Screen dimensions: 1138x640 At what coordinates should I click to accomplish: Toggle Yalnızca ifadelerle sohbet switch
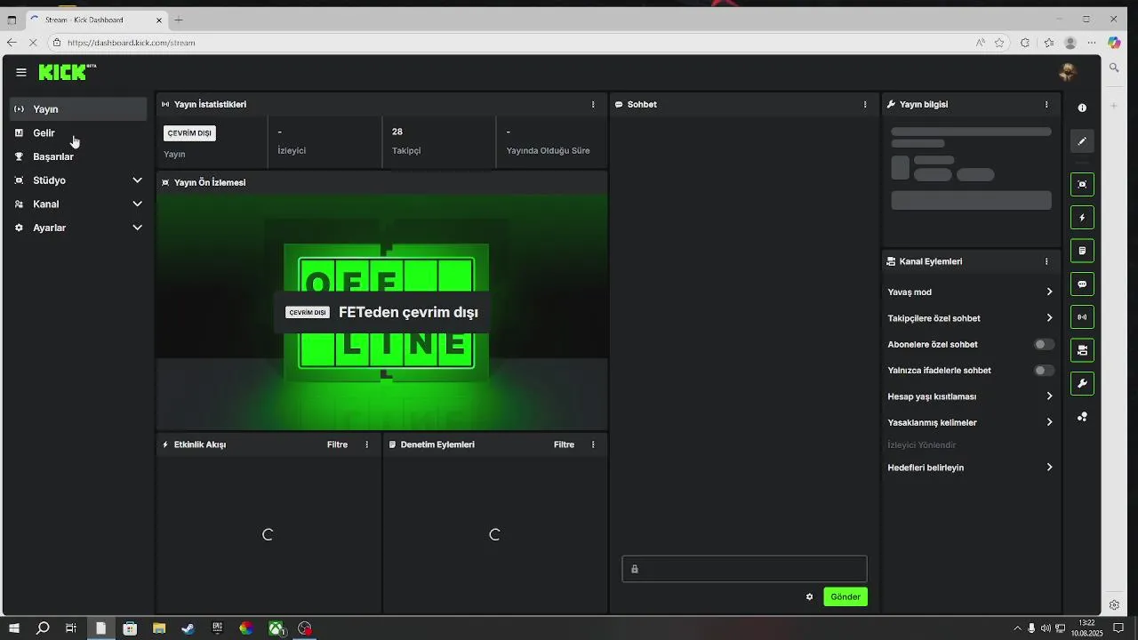tap(1044, 370)
